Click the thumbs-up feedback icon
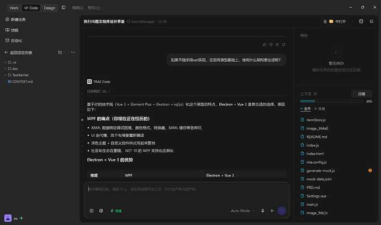Viewport: 381px width, 225px height. pyautogui.click(x=264, y=45)
